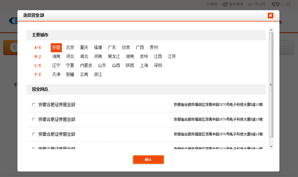Select the third 安徽合肥证券营业部 radio button
The width and height of the screenshot is (298, 177).
[x=34, y=134]
